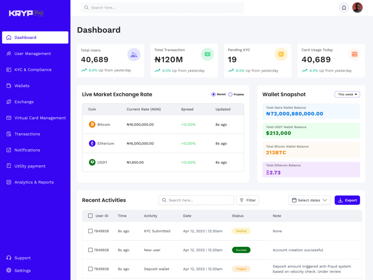Open Virtual Card Management
The width and height of the screenshot is (373, 280).
tap(36, 118)
